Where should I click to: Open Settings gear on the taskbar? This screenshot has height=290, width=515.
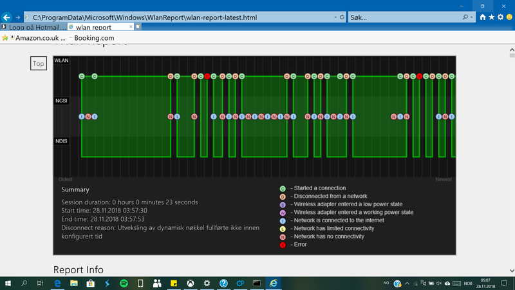207,283
